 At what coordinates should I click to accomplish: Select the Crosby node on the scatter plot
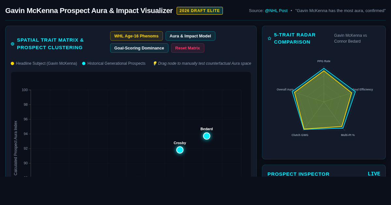coord(180,150)
